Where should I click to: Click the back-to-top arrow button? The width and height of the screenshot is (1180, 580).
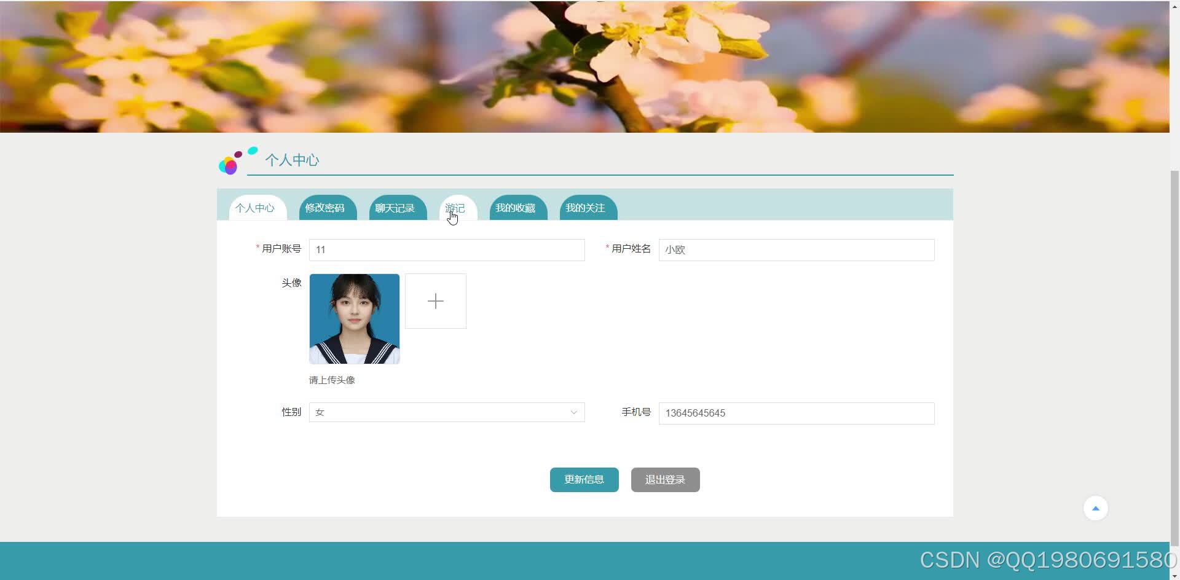click(x=1095, y=508)
